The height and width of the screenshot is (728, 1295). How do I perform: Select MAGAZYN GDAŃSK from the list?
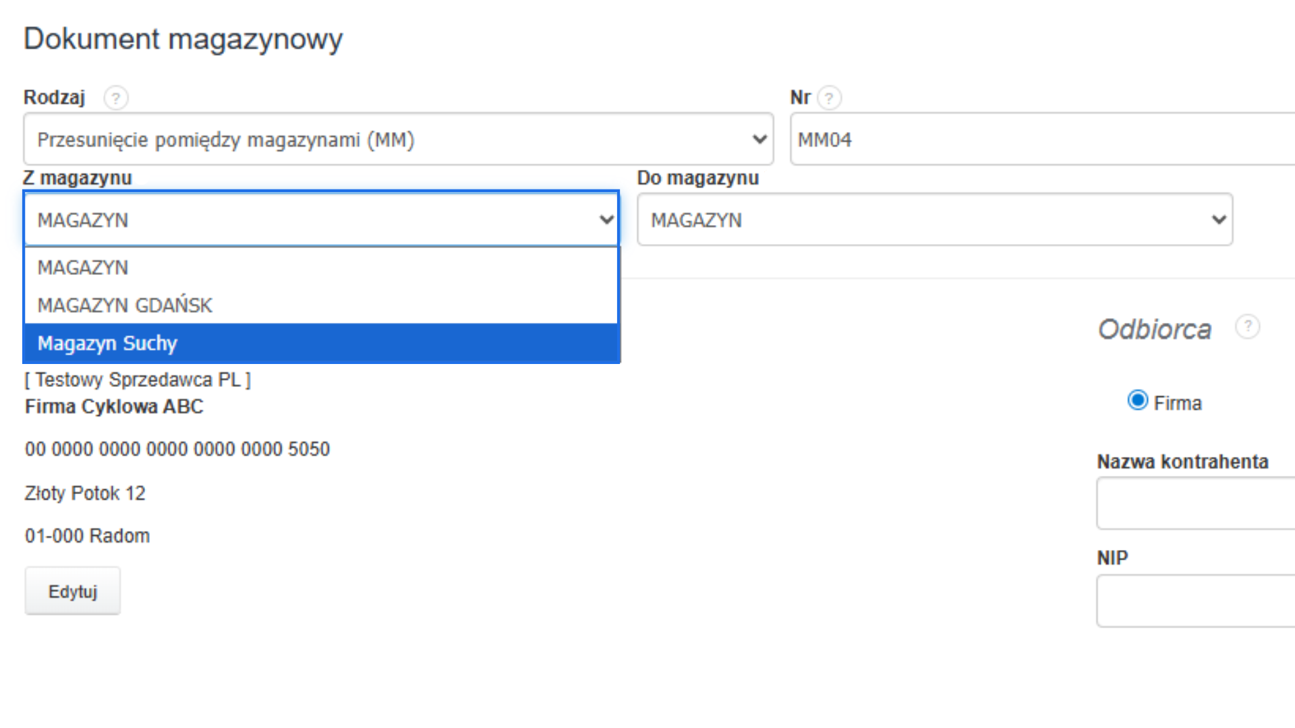coord(125,305)
